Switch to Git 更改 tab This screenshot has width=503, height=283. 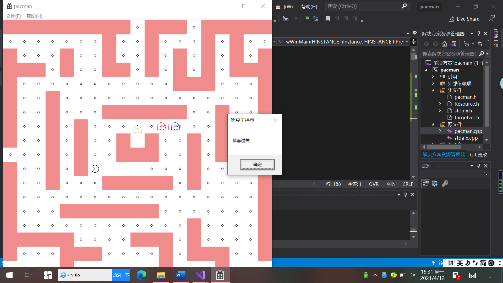[478, 155]
